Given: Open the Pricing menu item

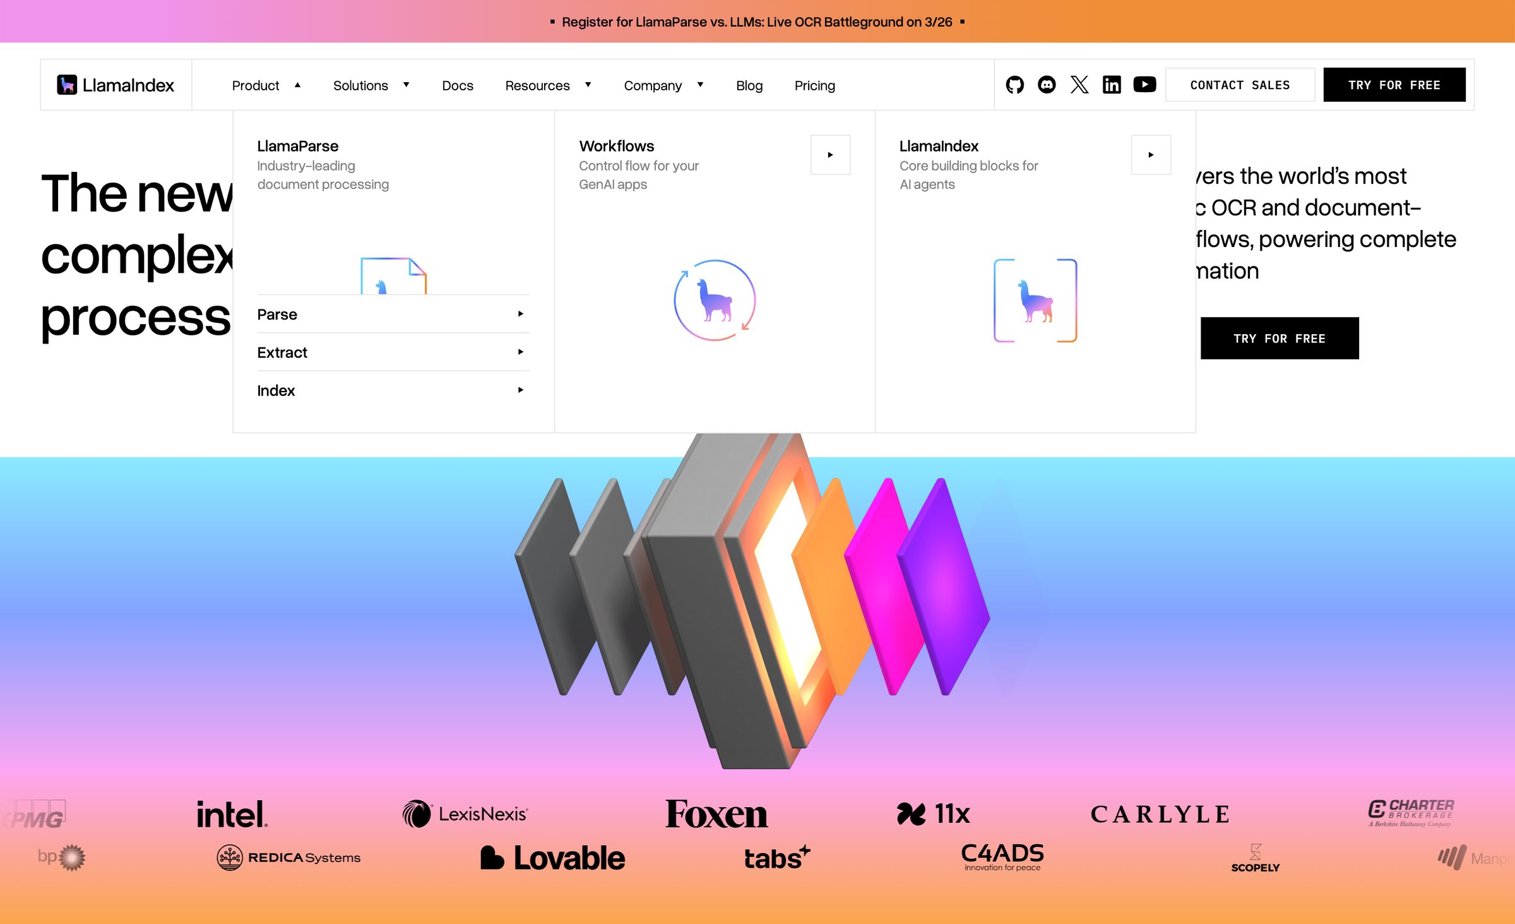Looking at the screenshot, I should pyautogui.click(x=814, y=85).
